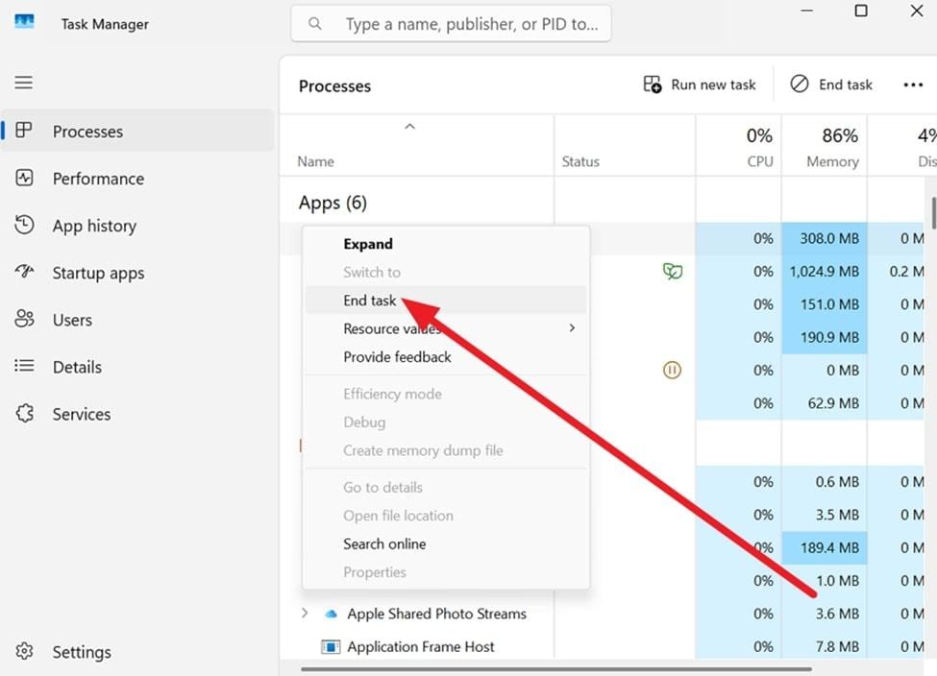
Task: Expand the Apple Shared Photo Streams process
Action: click(305, 614)
